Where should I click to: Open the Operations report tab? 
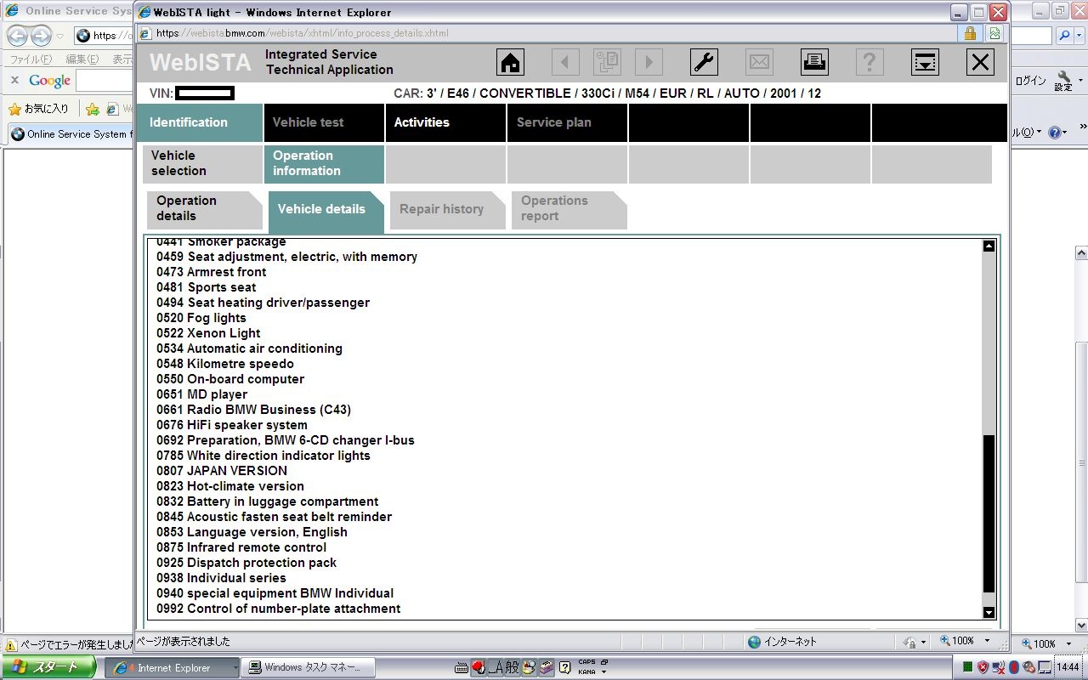tap(569, 210)
